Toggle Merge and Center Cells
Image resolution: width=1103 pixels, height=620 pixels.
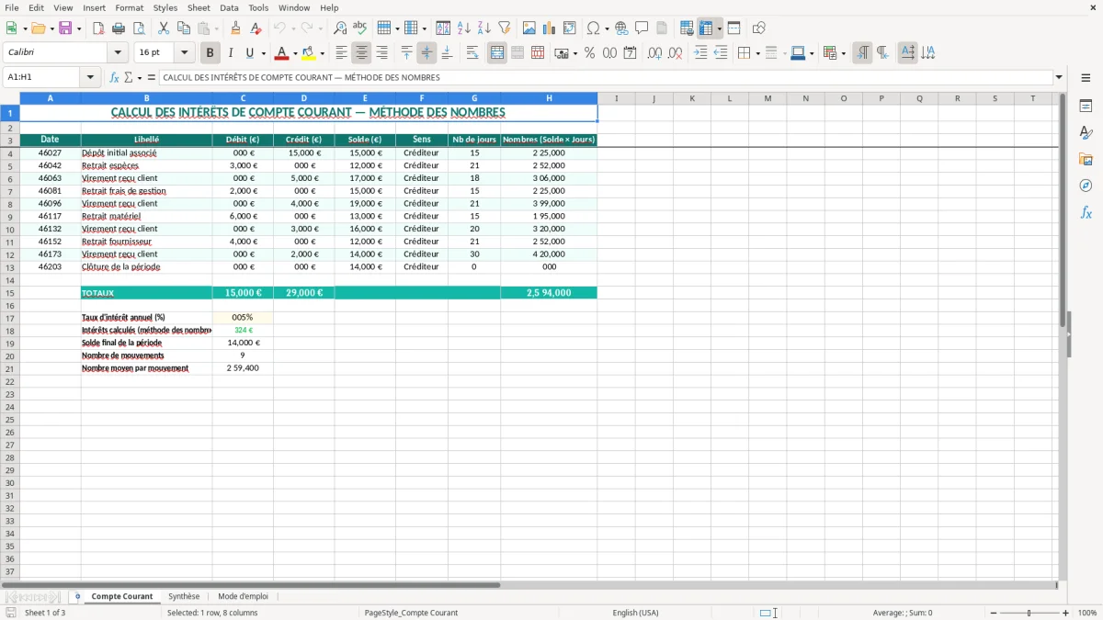(x=497, y=53)
